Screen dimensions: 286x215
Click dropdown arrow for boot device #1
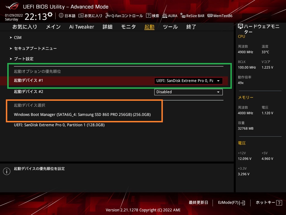pyautogui.click(x=218, y=81)
